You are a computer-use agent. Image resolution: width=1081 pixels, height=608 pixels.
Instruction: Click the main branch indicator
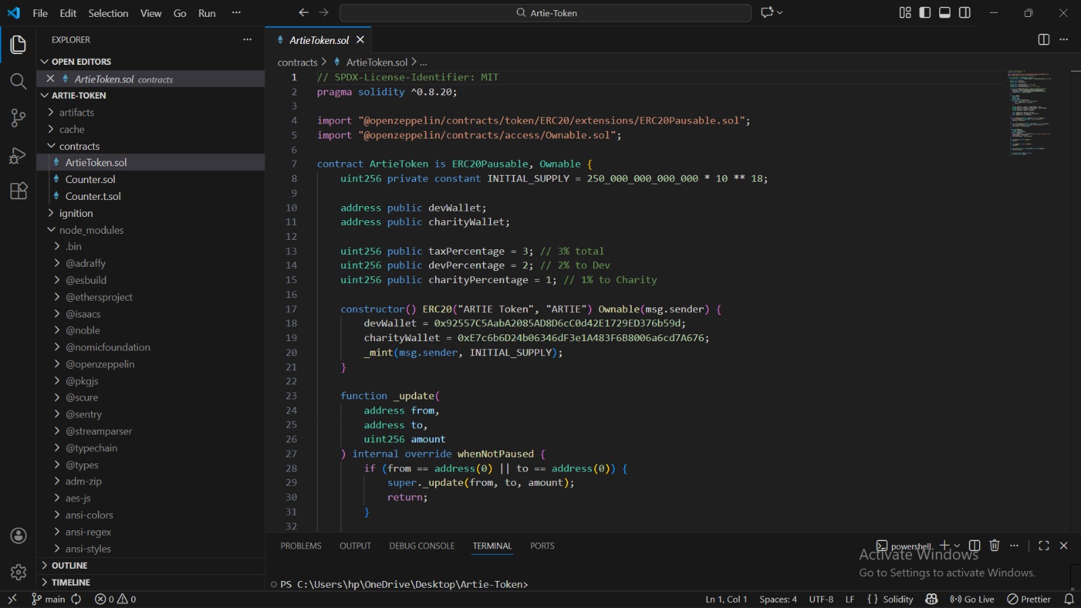[x=49, y=599]
